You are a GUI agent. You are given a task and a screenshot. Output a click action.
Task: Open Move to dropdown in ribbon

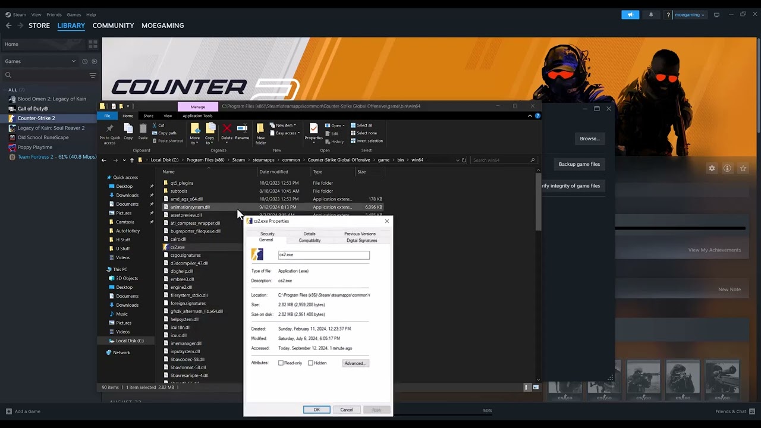point(194,134)
